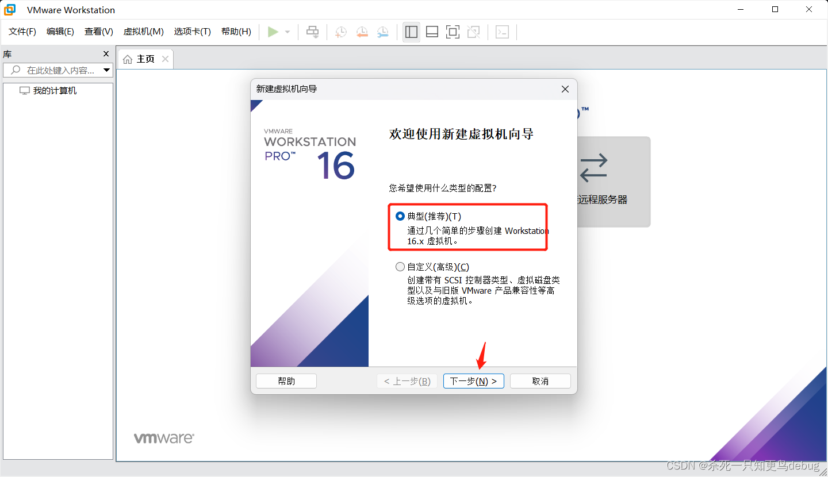Image resolution: width=828 pixels, height=477 pixels.
Task: Toggle the thumbnail bar view icon
Action: tap(432, 32)
